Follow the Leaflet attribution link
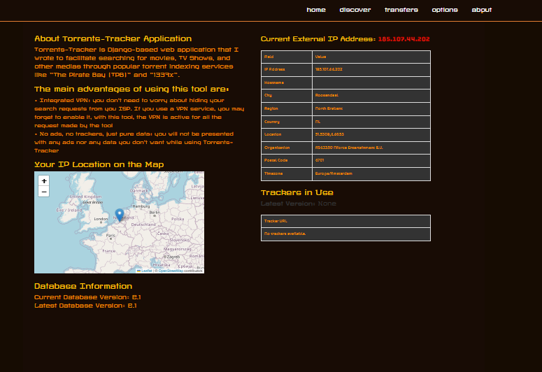The height and width of the screenshot is (372, 542). pos(147,271)
